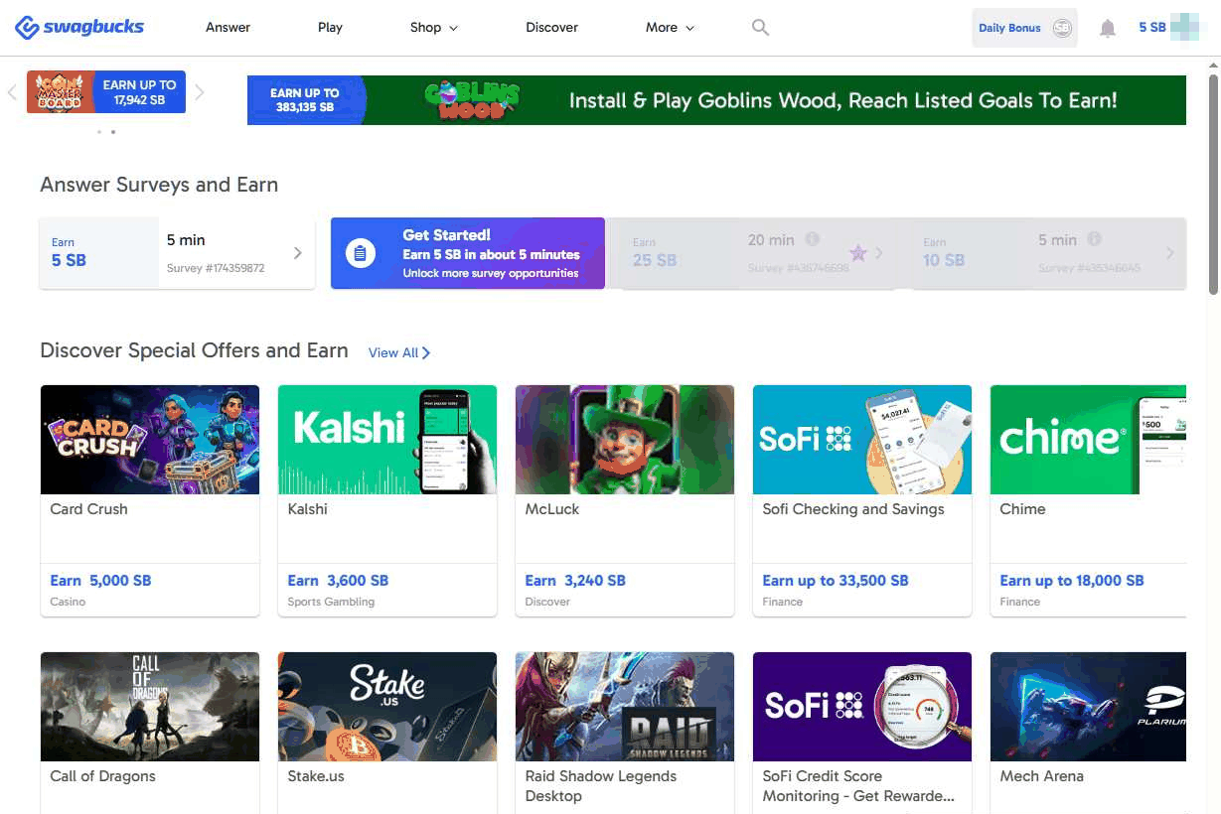
Task: Click the Daily Bonus button
Action: click(1024, 28)
